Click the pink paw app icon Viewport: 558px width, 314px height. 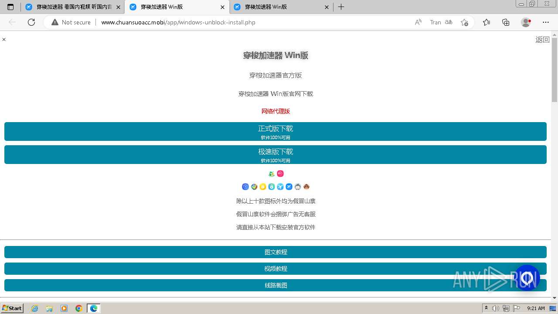click(280, 174)
